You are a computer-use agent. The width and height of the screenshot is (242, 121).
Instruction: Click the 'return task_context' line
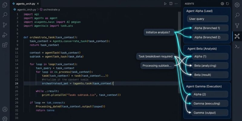click(44, 45)
